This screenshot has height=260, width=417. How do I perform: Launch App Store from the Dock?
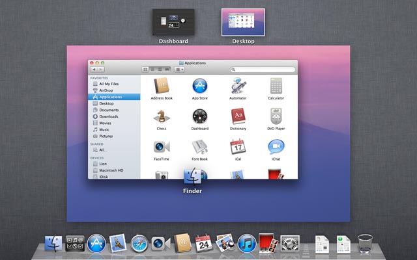pos(96,243)
